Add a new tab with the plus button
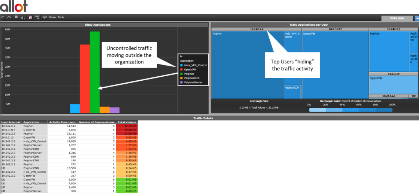Screen dimensions: 419x194 tap(417, 18)
